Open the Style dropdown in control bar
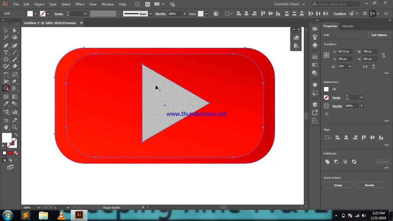This screenshot has width=393, height=221. coord(206,14)
